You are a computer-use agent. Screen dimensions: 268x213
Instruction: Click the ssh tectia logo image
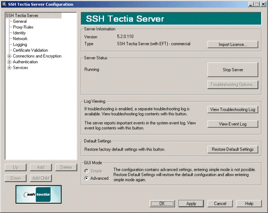click(39, 194)
